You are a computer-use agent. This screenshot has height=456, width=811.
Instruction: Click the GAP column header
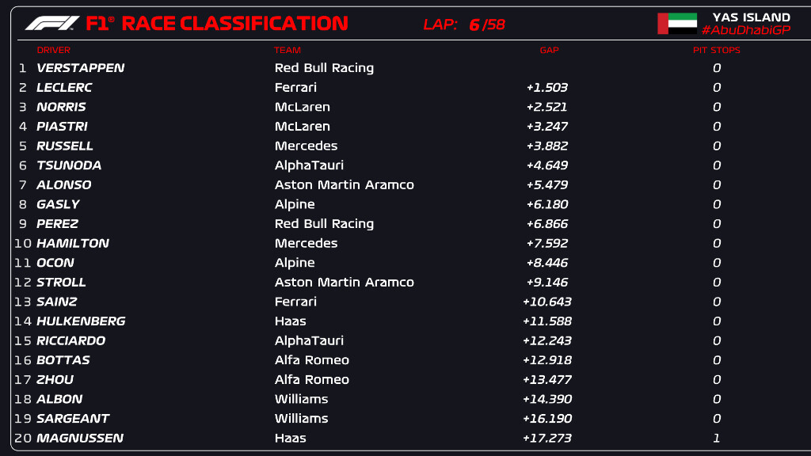(x=549, y=50)
